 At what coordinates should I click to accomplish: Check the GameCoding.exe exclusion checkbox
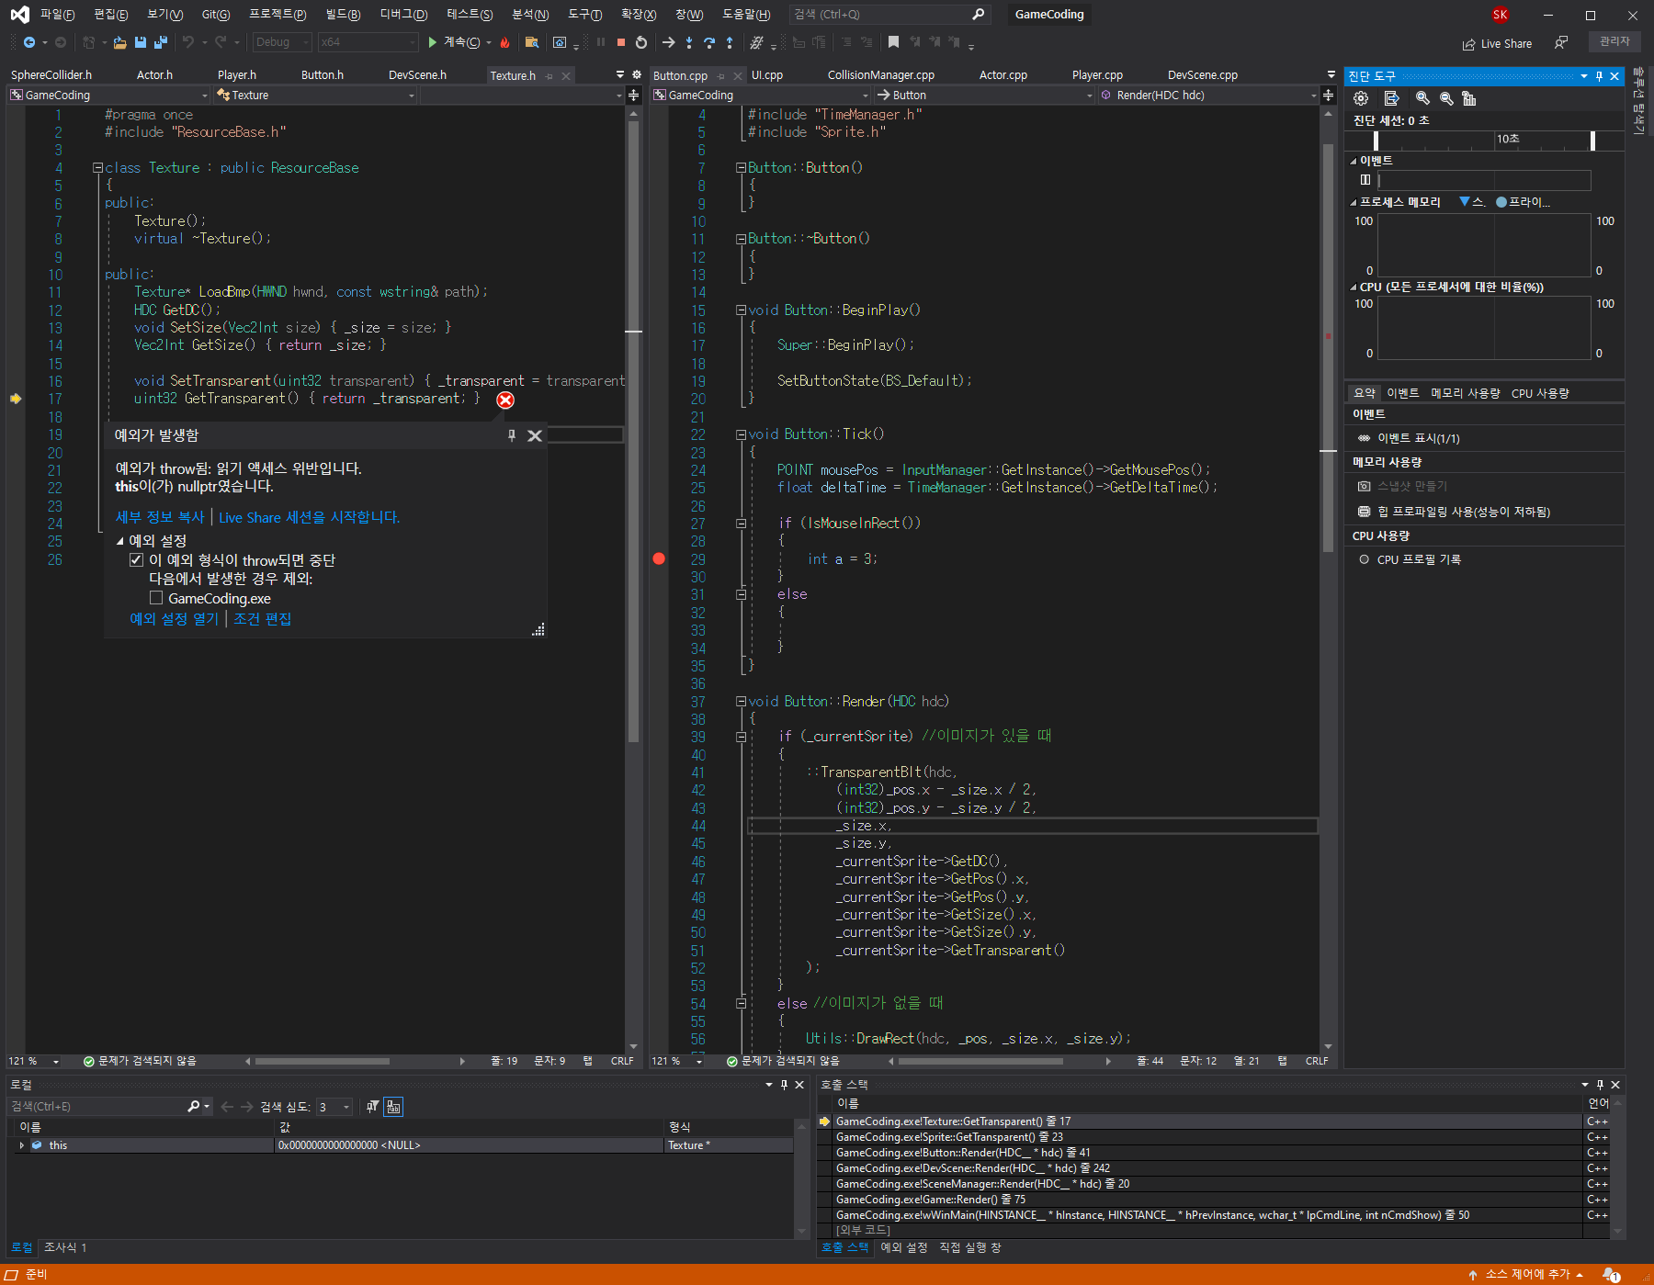[x=156, y=598]
